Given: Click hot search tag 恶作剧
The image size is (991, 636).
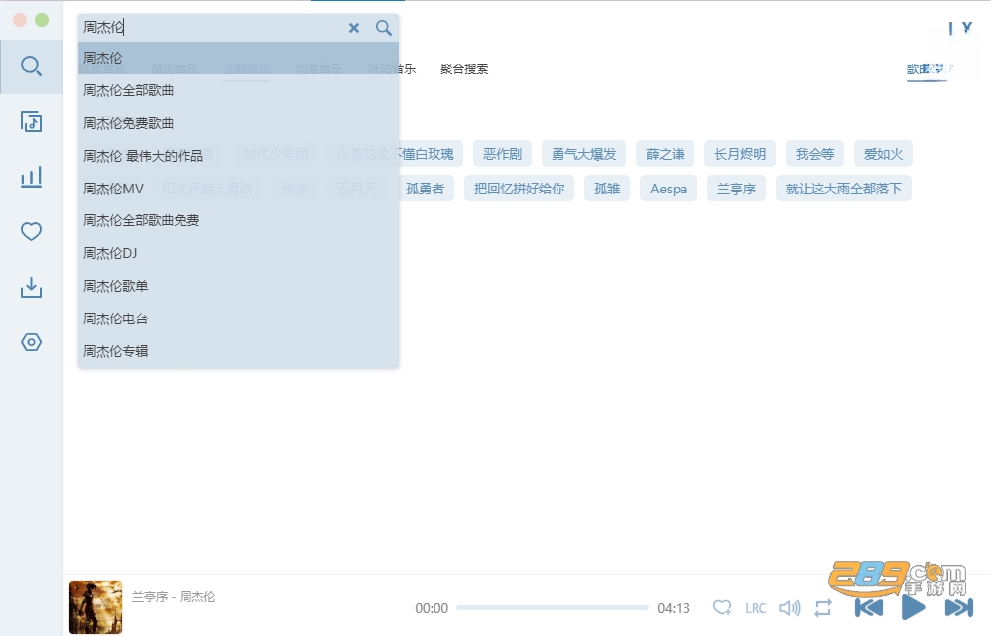Looking at the screenshot, I should tap(503, 154).
